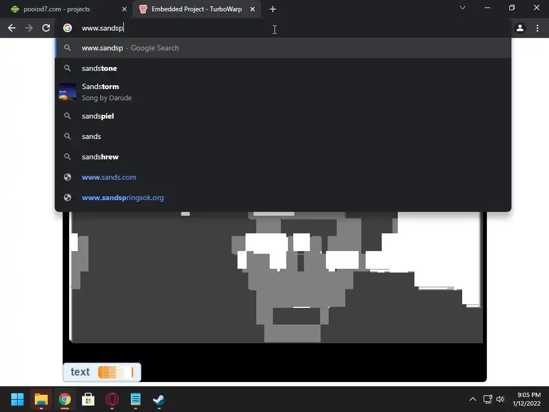Open the Notepad taskbar icon
The image size is (549, 412).
(x=136, y=399)
